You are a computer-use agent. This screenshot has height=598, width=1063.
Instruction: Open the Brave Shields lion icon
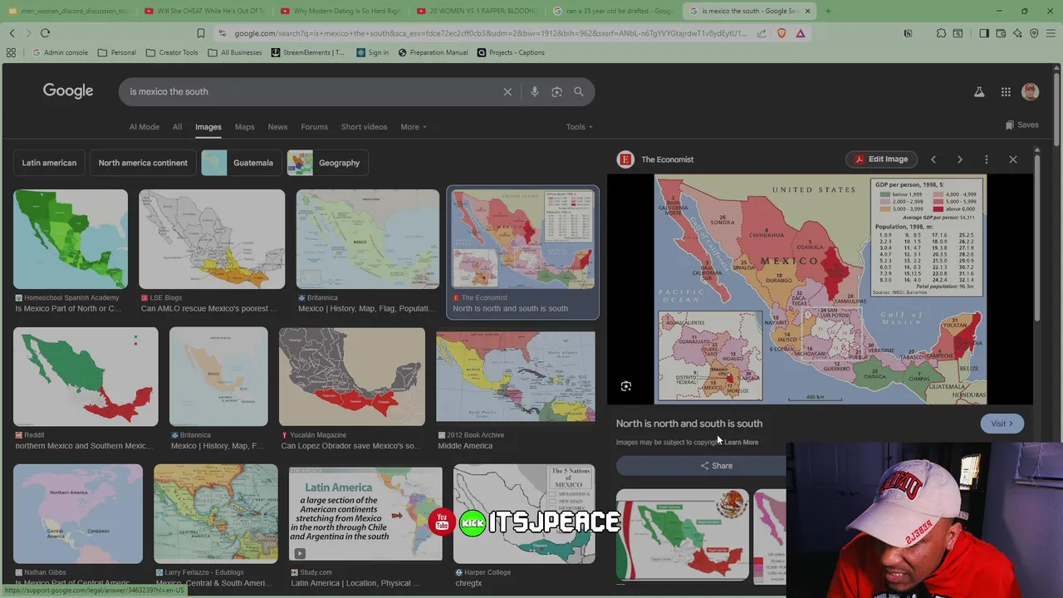pos(781,33)
